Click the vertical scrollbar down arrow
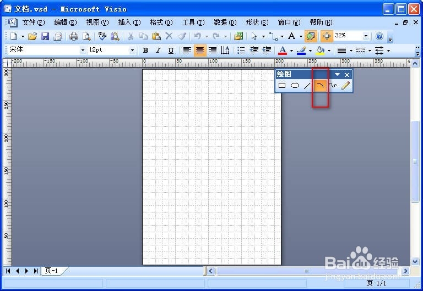The width and height of the screenshot is (423, 291). pyautogui.click(x=415, y=261)
